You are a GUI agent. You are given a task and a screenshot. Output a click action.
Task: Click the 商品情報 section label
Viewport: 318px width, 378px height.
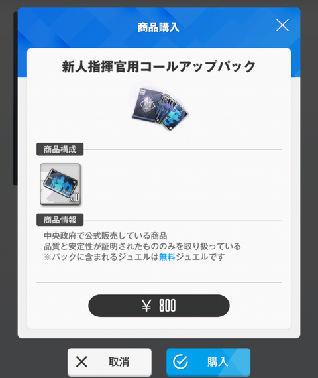coord(60,220)
